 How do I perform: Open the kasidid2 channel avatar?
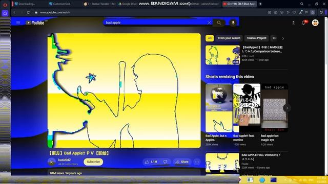(52, 162)
